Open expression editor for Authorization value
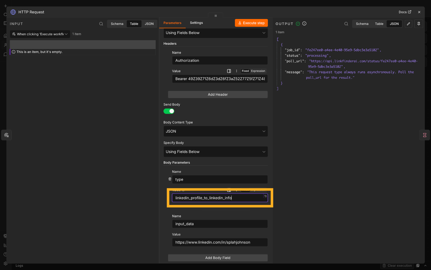 point(229,71)
